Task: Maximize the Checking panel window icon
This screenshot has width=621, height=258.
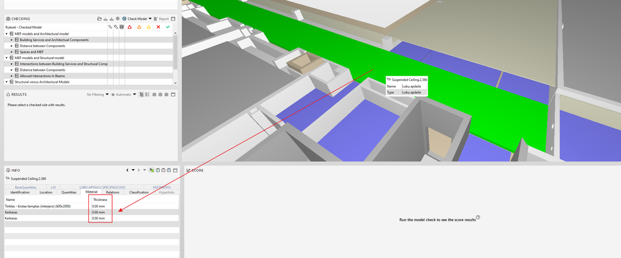Action: tap(173, 19)
